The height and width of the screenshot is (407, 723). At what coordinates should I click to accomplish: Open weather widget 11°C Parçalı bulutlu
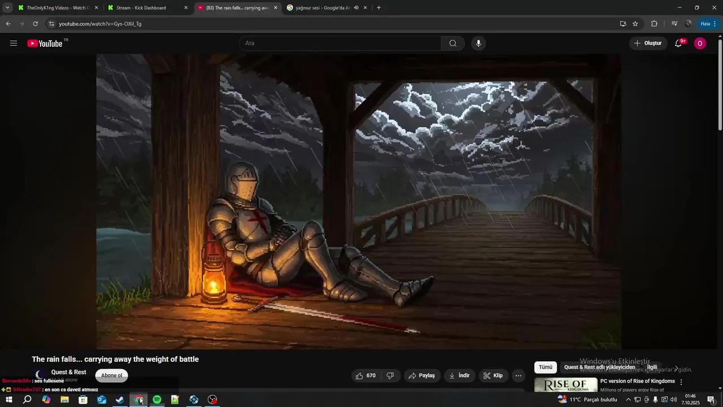coord(587,400)
